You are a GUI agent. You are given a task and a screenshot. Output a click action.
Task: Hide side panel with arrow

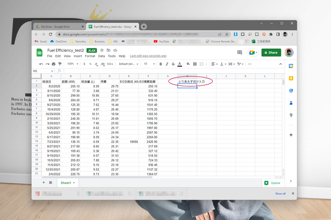tap(291, 181)
